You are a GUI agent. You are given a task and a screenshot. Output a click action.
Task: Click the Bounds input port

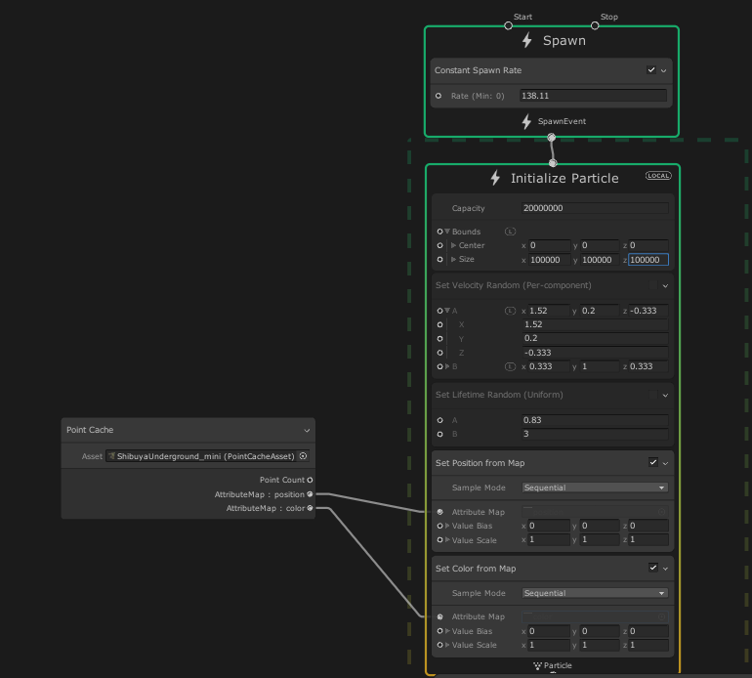coord(439,232)
